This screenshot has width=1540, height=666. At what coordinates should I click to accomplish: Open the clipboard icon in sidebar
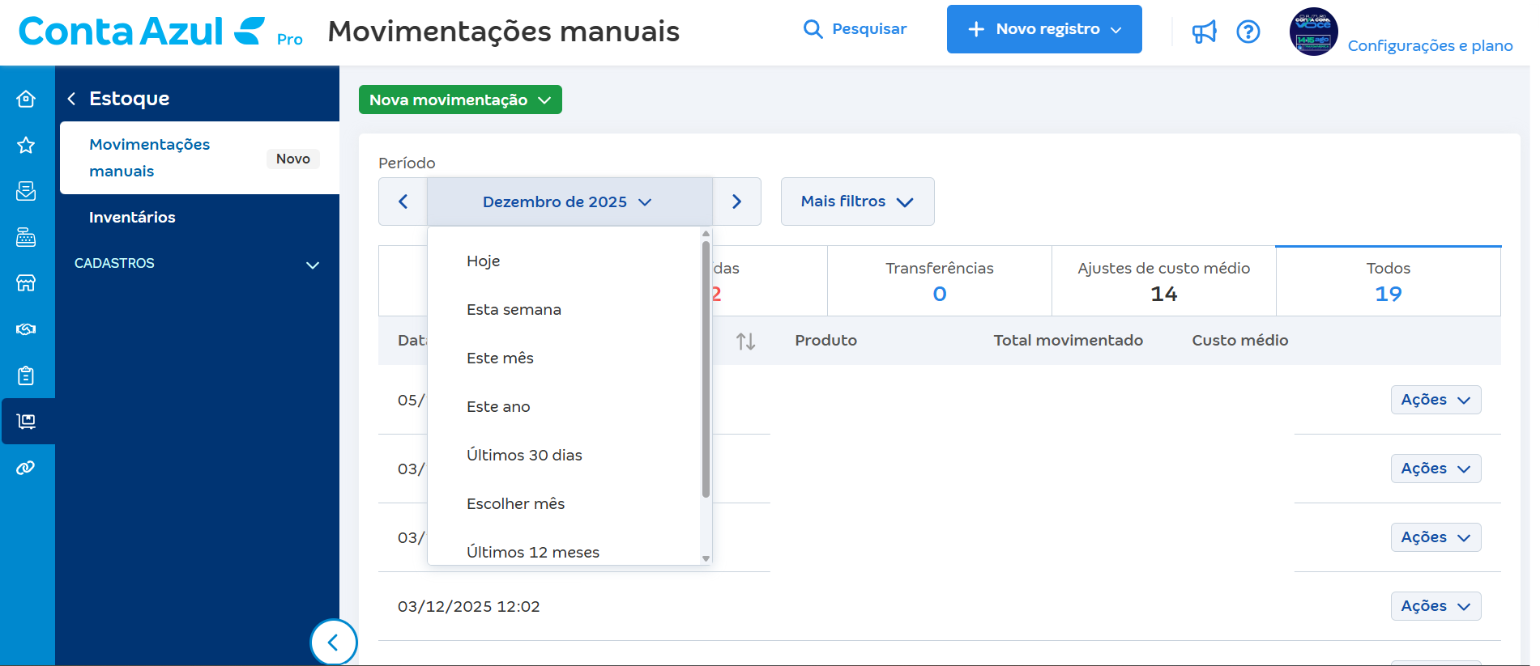pos(26,375)
